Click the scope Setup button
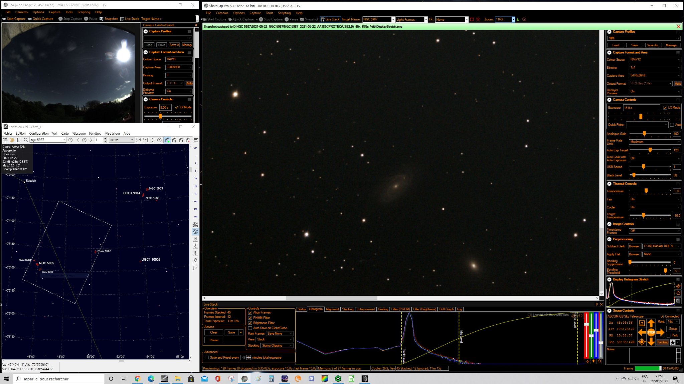684x384 pixels. pos(673,329)
